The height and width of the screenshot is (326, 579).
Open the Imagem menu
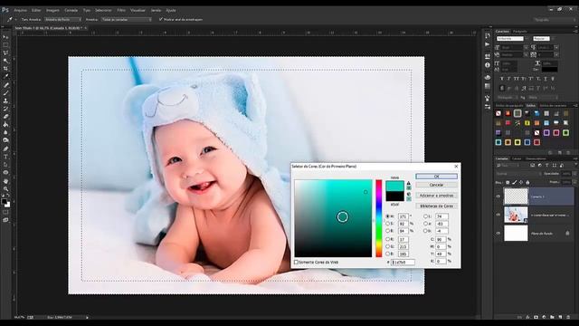point(52,10)
